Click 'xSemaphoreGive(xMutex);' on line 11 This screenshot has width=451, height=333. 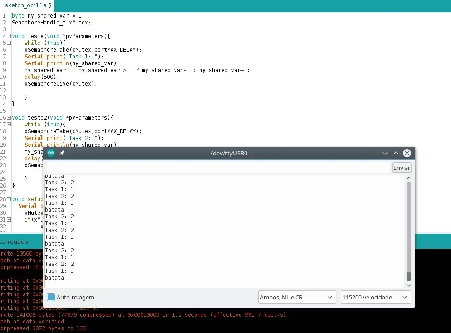[61, 84]
